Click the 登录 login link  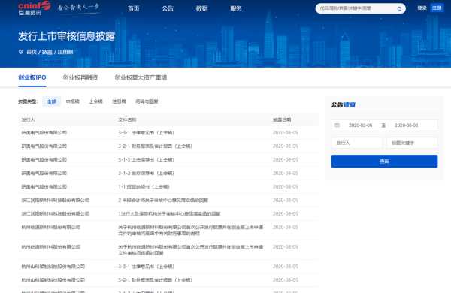[422, 8]
